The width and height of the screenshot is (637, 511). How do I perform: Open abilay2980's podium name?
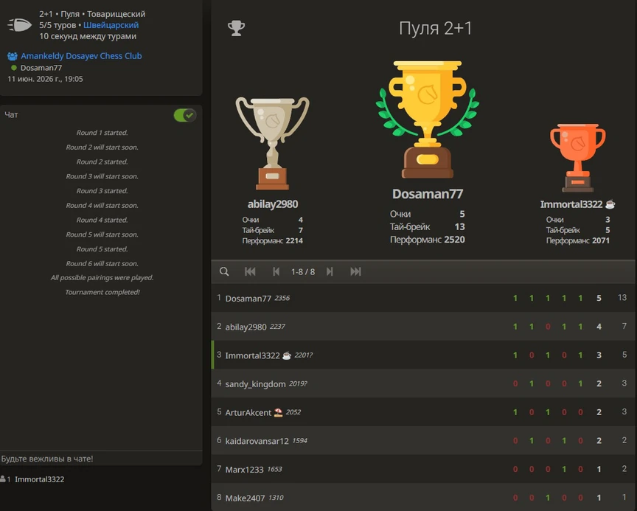click(273, 204)
